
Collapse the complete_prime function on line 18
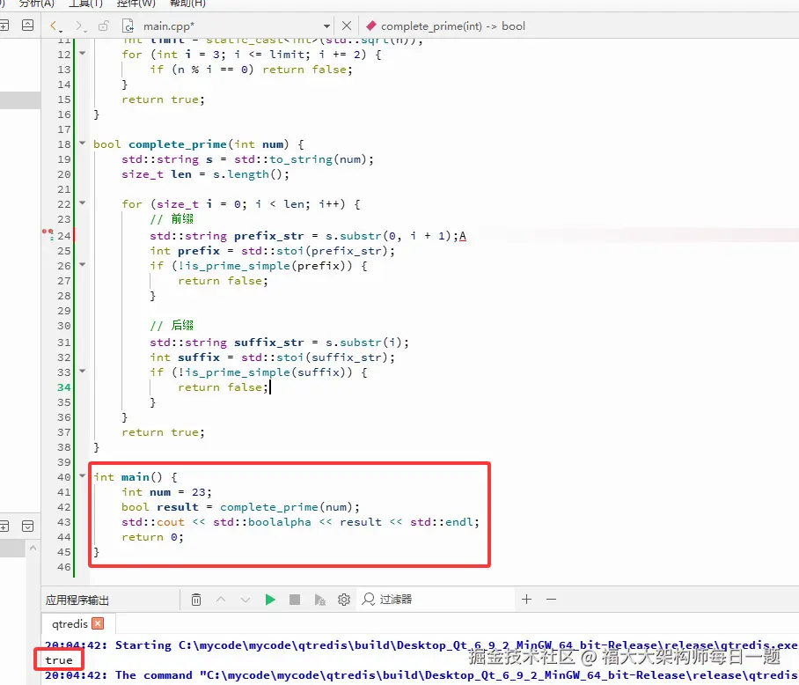click(x=83, y=144)
